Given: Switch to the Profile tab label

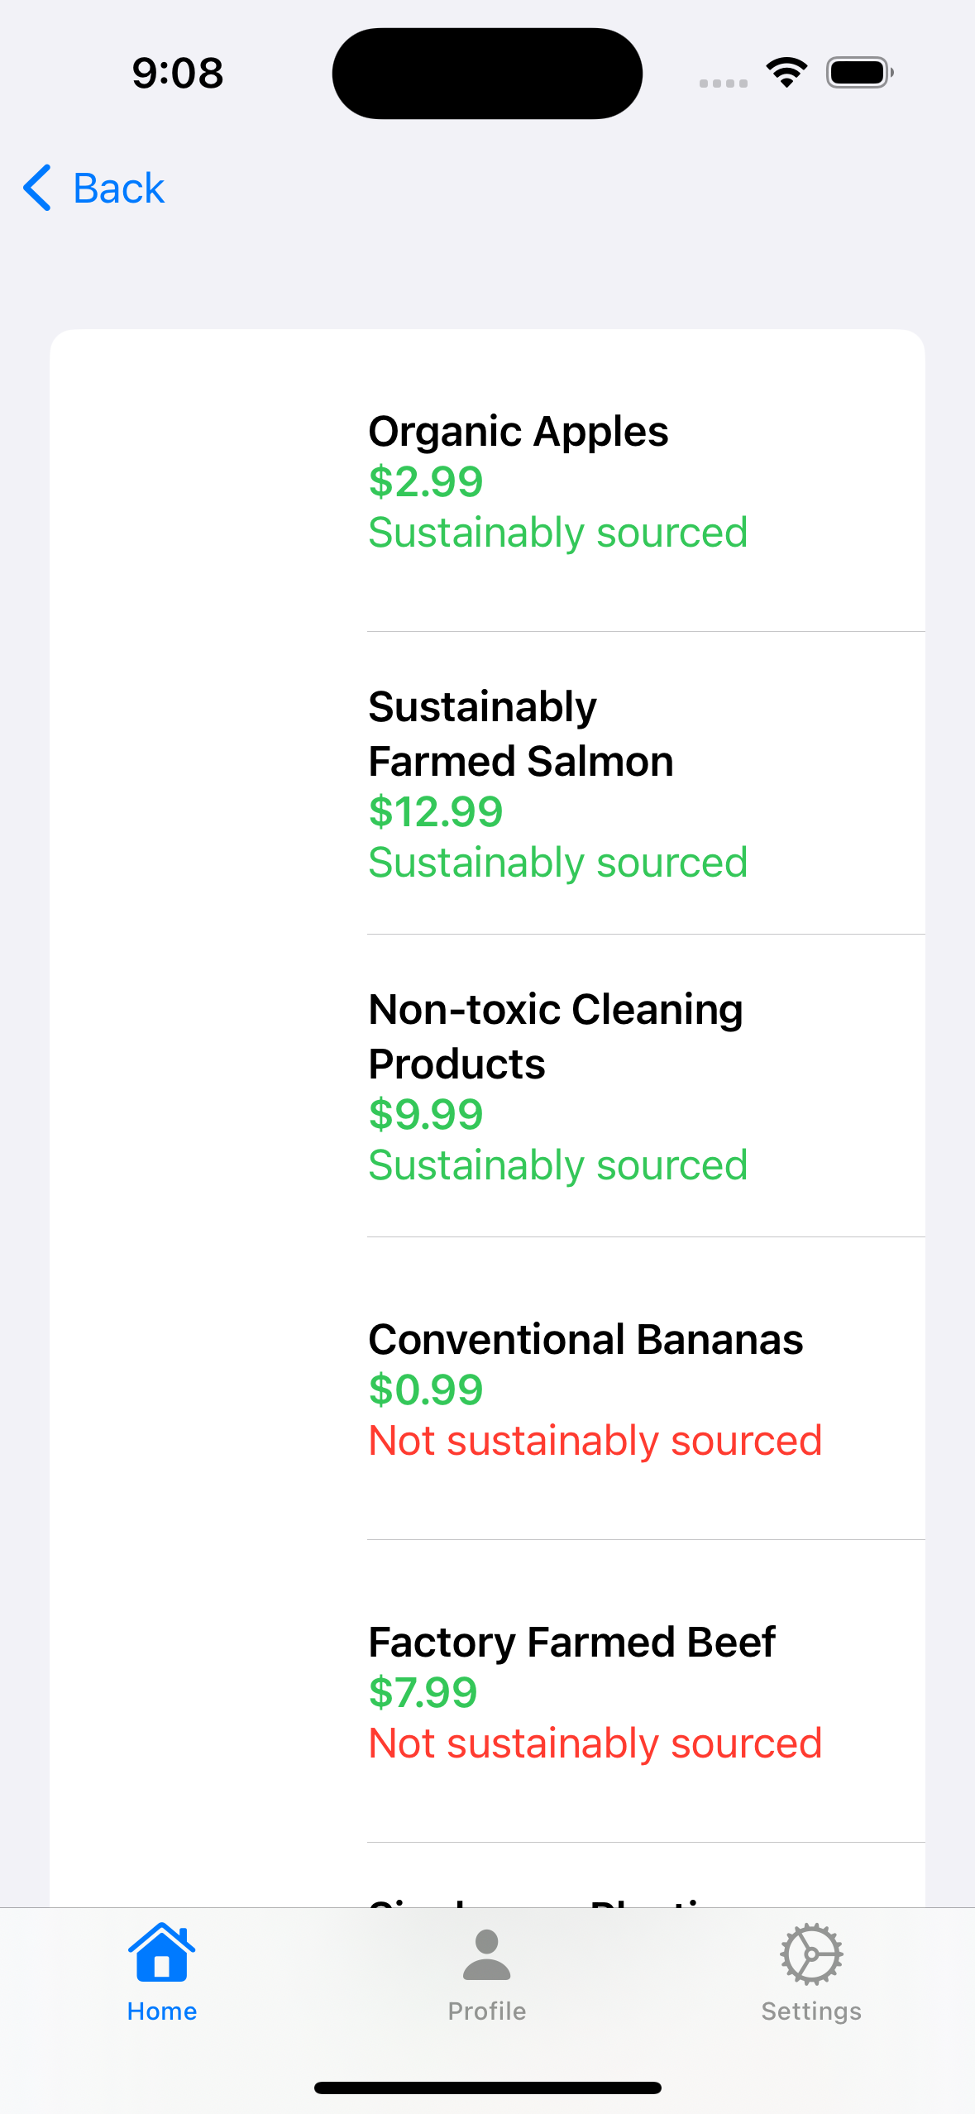Looking at the screenshot, I should pyautogui.click(x=486, y=2011).
